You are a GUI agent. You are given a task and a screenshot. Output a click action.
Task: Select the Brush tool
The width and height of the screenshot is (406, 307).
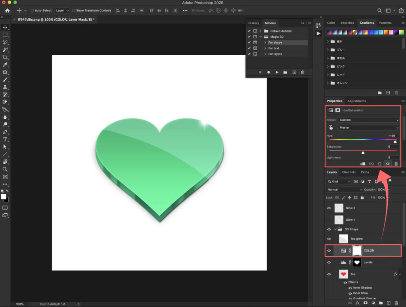[5, 79]
